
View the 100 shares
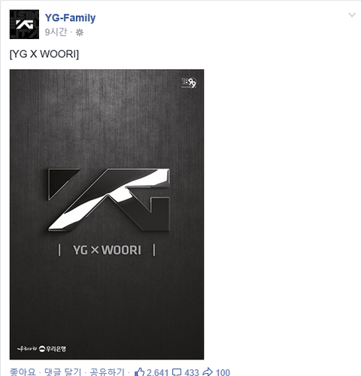[223, 372]
